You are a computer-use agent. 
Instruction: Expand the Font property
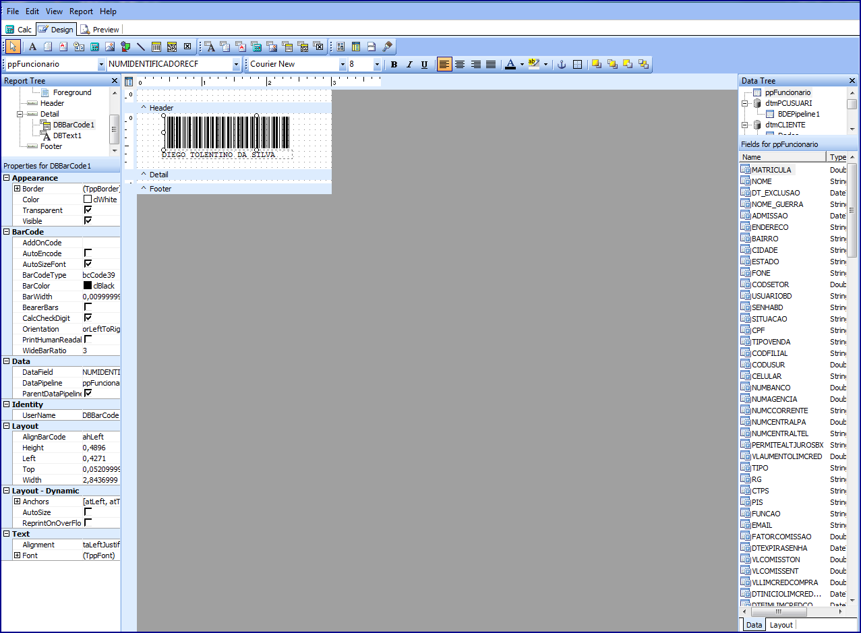point(17,555)
